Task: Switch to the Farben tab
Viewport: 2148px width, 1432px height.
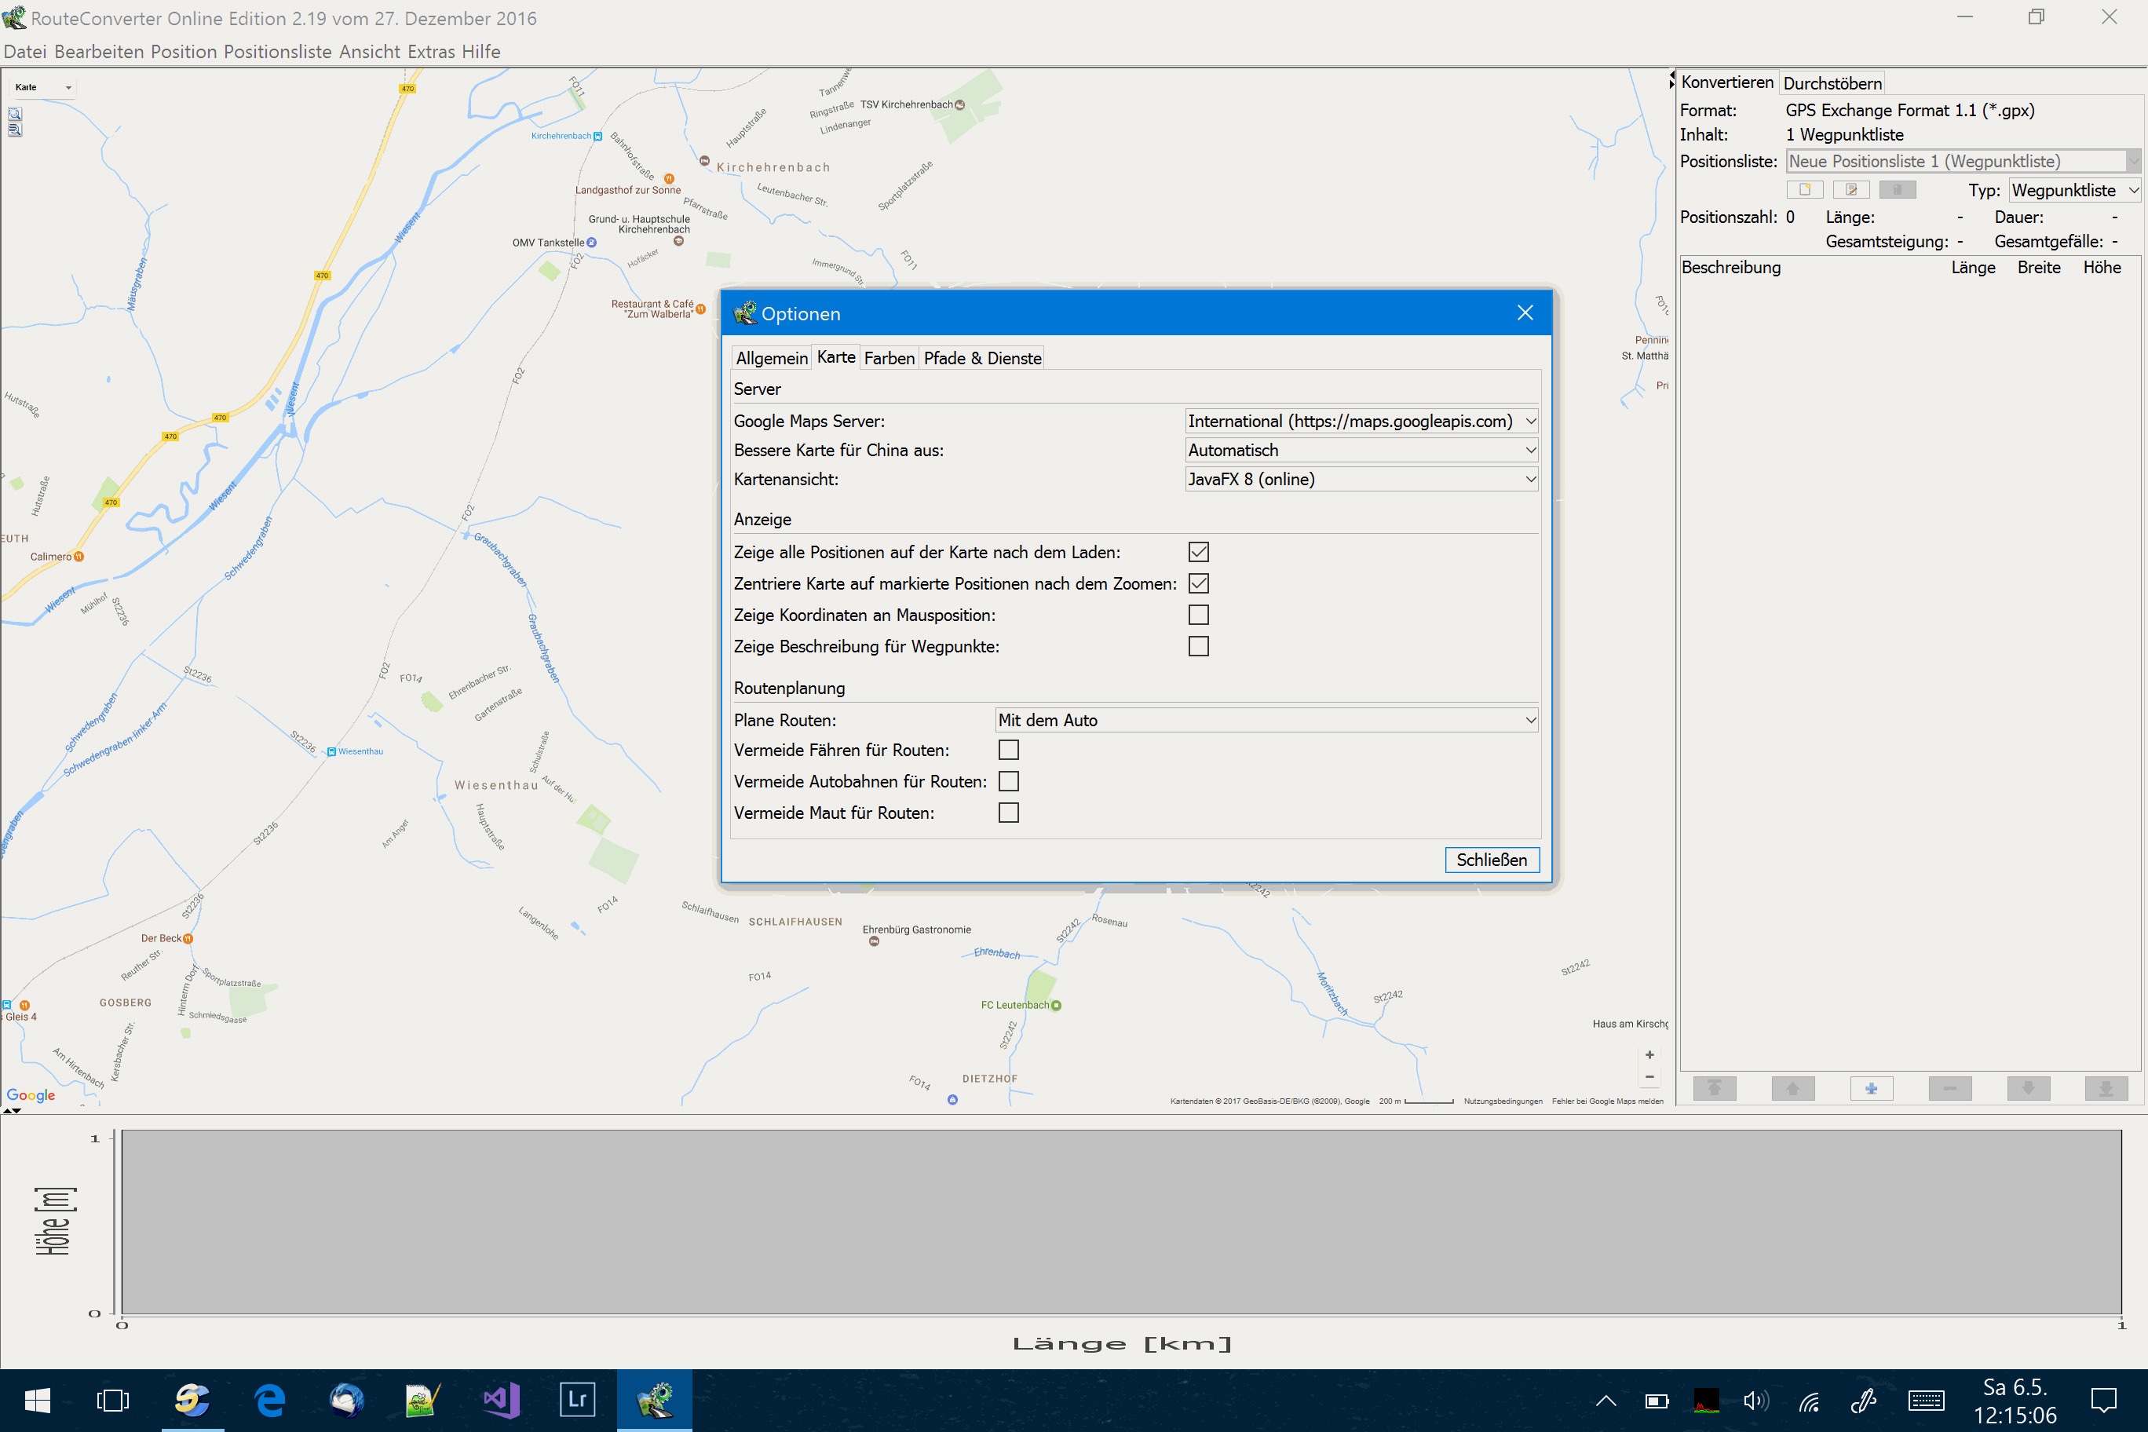Action: (x=890, y=358)
